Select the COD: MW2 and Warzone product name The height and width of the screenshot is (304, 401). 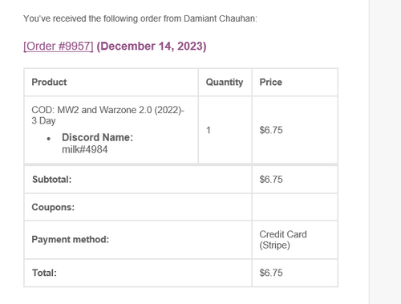point(107,116)
